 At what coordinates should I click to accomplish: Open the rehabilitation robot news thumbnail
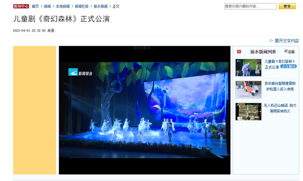tap(248, 89)
